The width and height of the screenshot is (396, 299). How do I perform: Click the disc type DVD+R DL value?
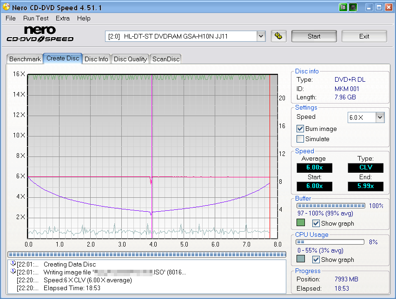(x=350, y=80)
